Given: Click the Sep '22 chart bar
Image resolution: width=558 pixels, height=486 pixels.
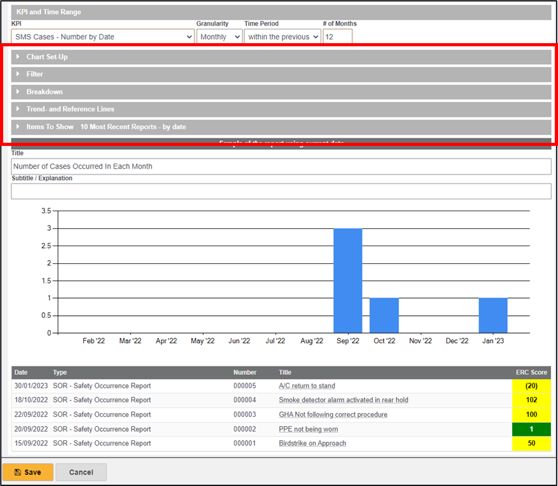Looking at the screenshot, I should (x=348, y=280).
